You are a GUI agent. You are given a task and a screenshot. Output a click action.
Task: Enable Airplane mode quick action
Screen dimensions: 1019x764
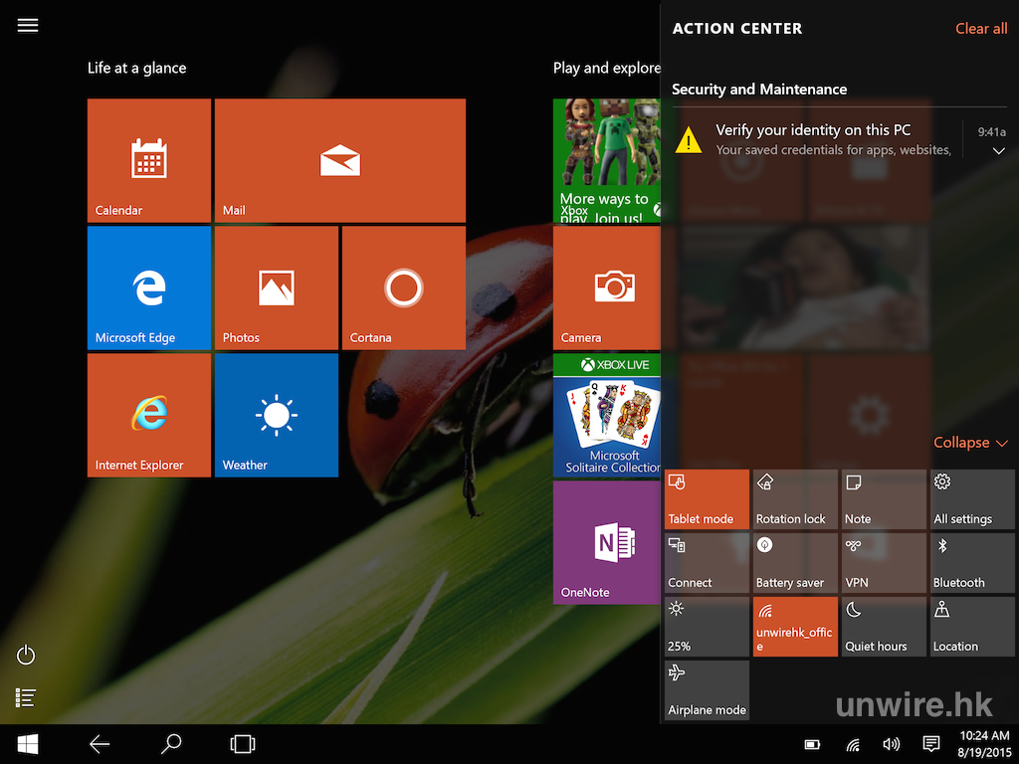click(707, 690)
